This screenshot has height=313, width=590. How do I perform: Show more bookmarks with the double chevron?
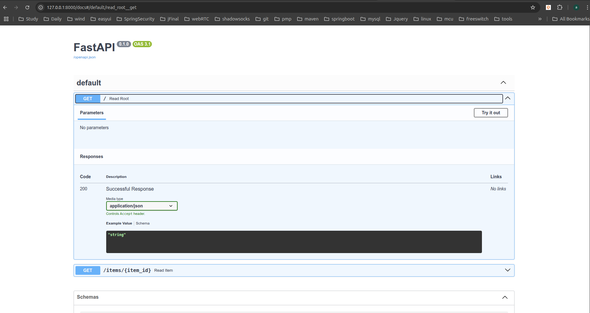540,19
